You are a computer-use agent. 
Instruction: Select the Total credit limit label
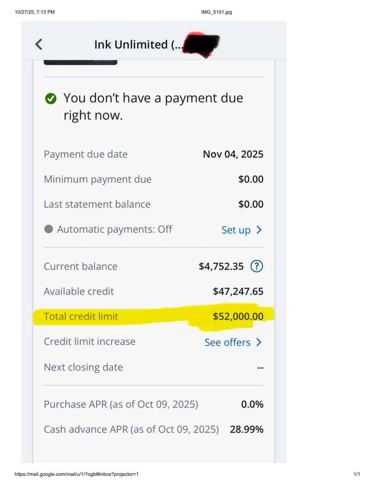pos(81,316)
